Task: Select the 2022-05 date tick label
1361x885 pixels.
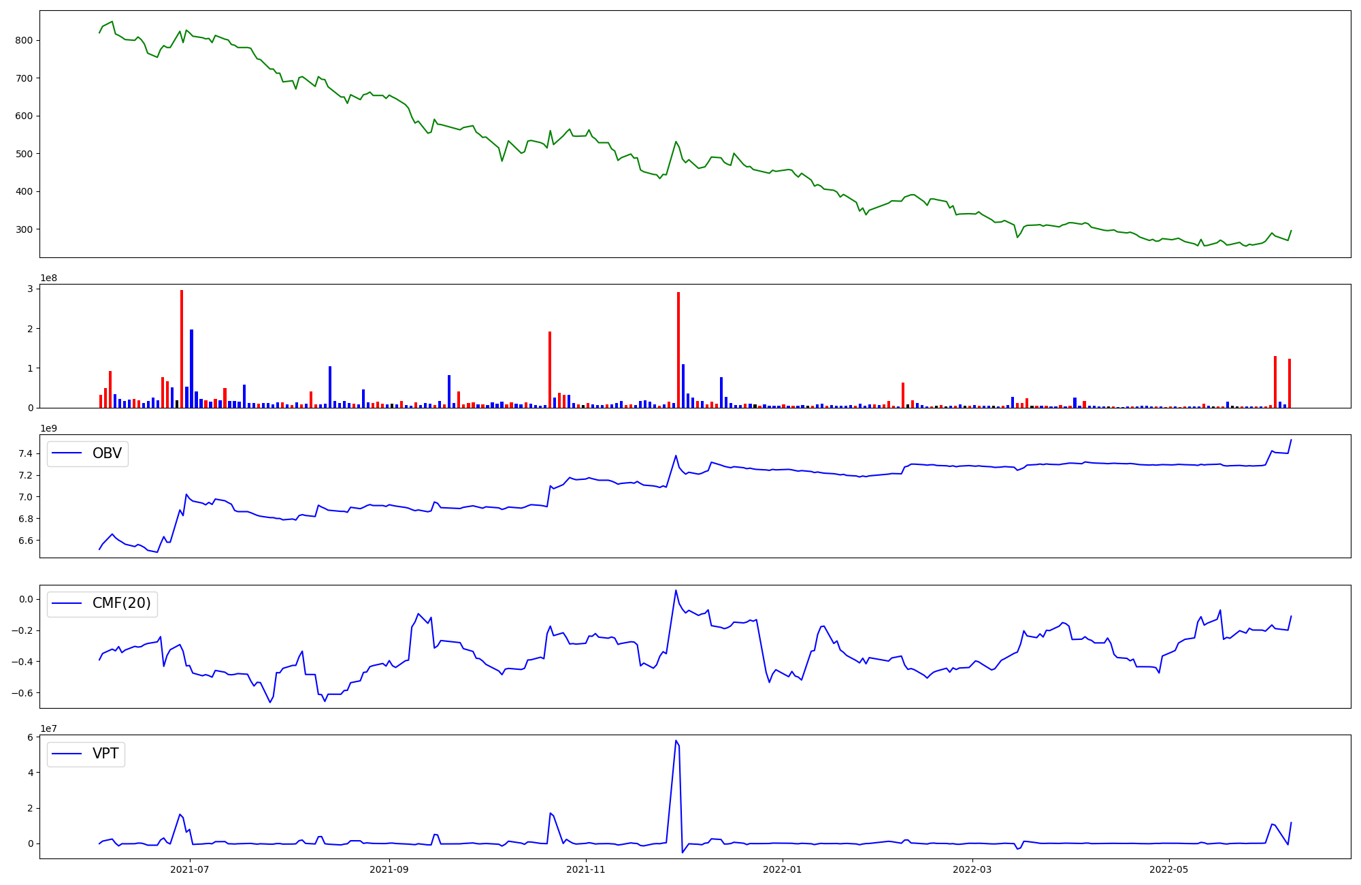Action: click(1169, 869)
